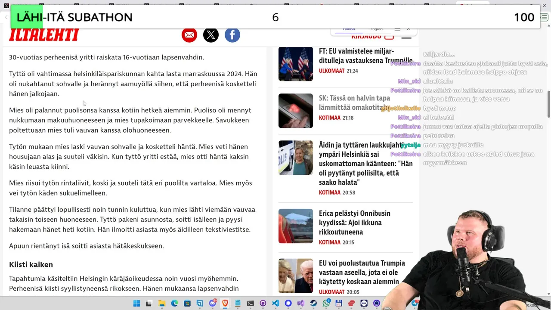The image size is (551, 310).
Task: Switch translate popup to English tab
Action: (x=376, y=29)
